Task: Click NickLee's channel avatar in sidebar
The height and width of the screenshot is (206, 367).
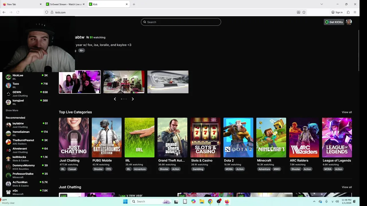Action: pos(8,77)
